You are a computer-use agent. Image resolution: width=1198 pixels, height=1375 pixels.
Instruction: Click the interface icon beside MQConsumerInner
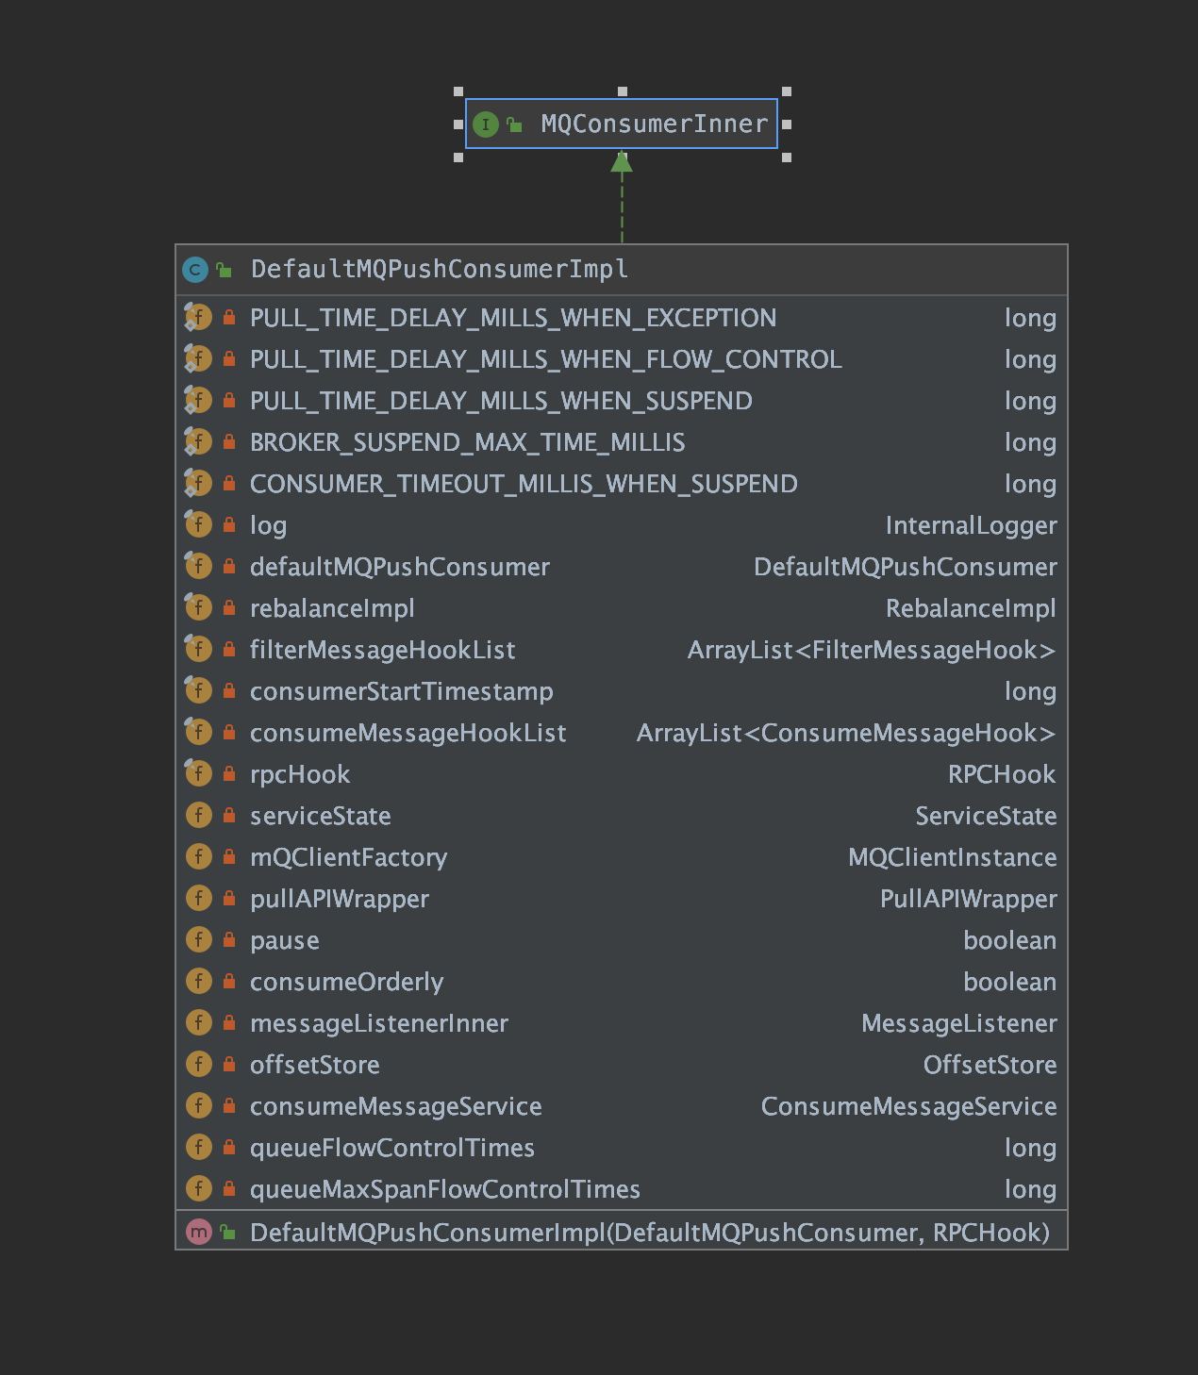(485, 124)
